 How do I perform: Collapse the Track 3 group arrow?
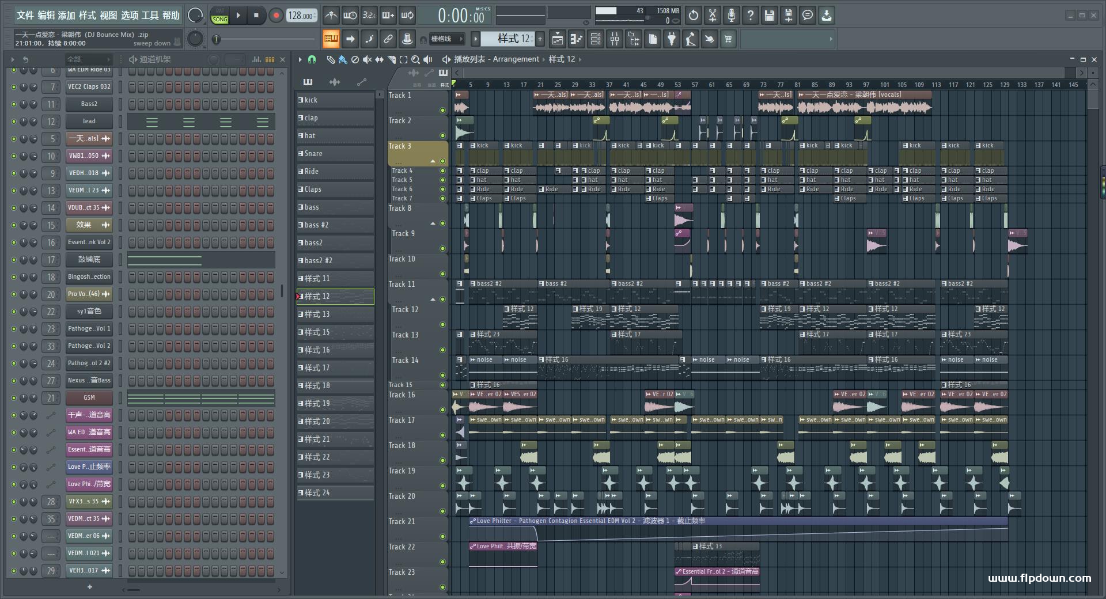(433, 161)
